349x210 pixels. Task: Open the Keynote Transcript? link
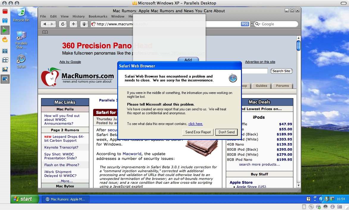coord(61,147)
